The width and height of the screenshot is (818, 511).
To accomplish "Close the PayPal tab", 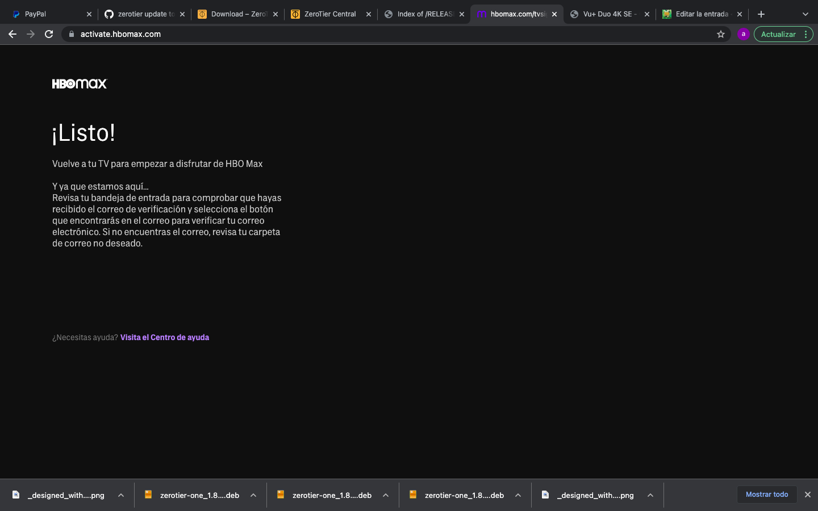I will pyautogui.click(x=89, y=14).
